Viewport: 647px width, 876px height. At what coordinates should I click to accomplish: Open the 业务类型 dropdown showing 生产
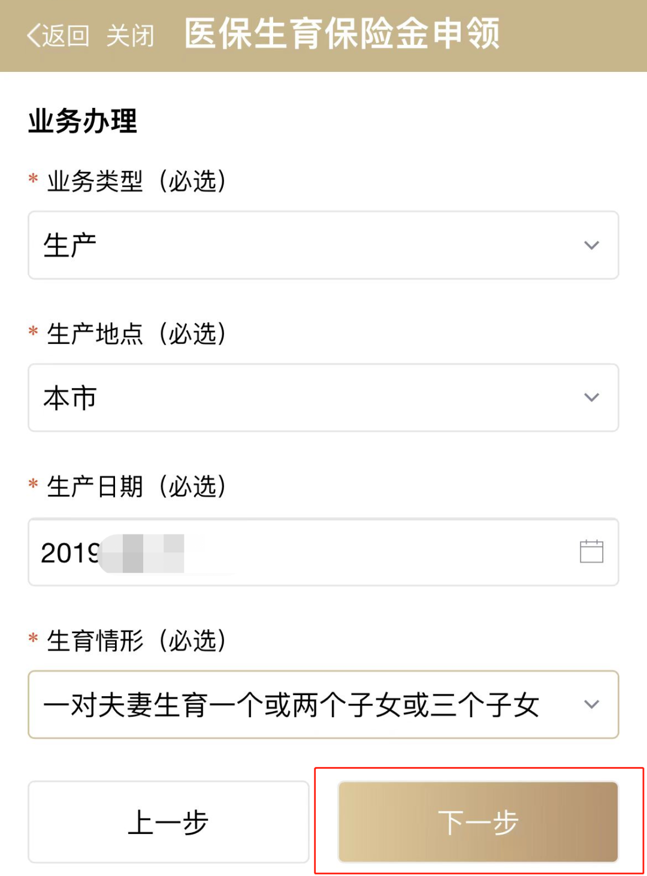(300, 245)
